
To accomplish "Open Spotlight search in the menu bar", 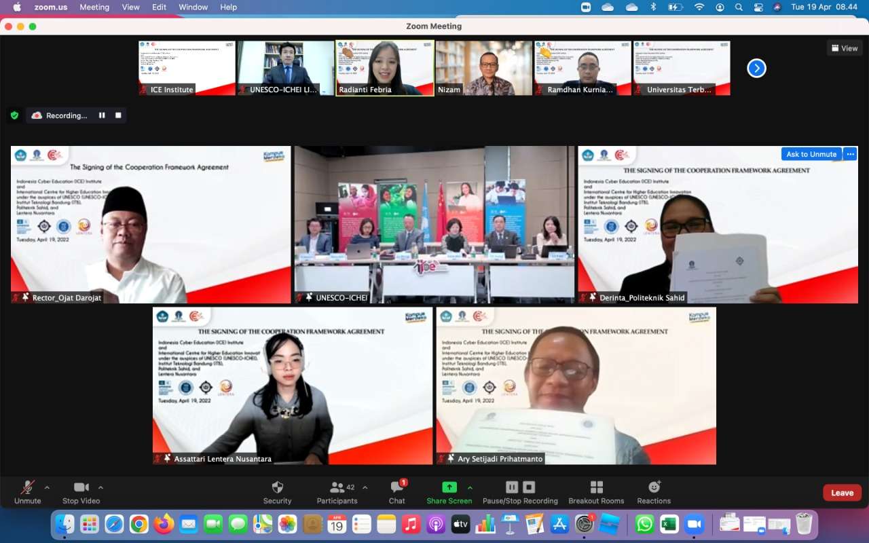I will click(x=739, y=7).
